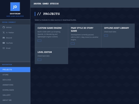Click the button under FNAF game description

coord(73,43)
